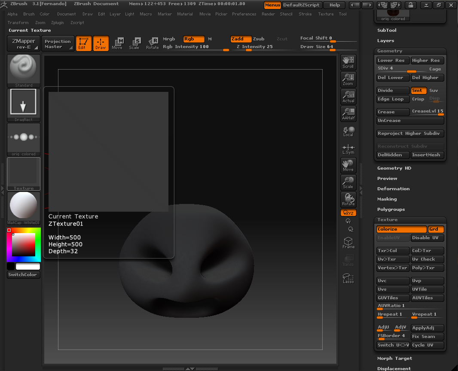Click the Zoom canvas icon
The height and width of the screenshot is (371, 458).
click(348, 79)
